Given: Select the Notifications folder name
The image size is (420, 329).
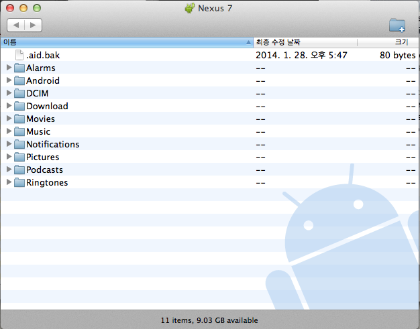Looking at the screenshot, I should coord(53,145).
